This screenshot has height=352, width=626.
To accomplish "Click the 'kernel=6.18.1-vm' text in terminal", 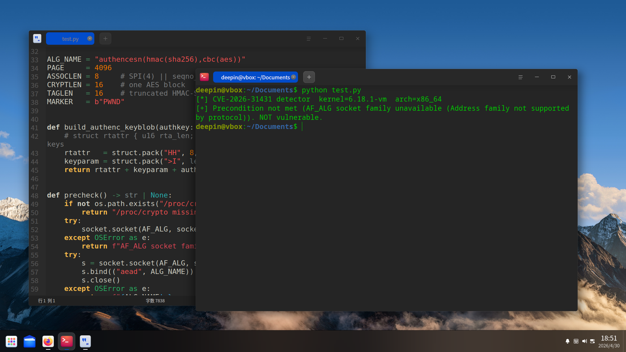I will 353,99.
